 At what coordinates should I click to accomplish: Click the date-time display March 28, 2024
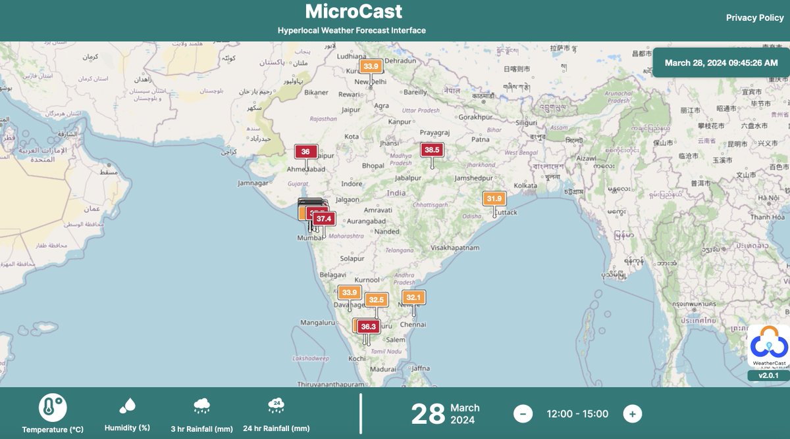point(721,63)
